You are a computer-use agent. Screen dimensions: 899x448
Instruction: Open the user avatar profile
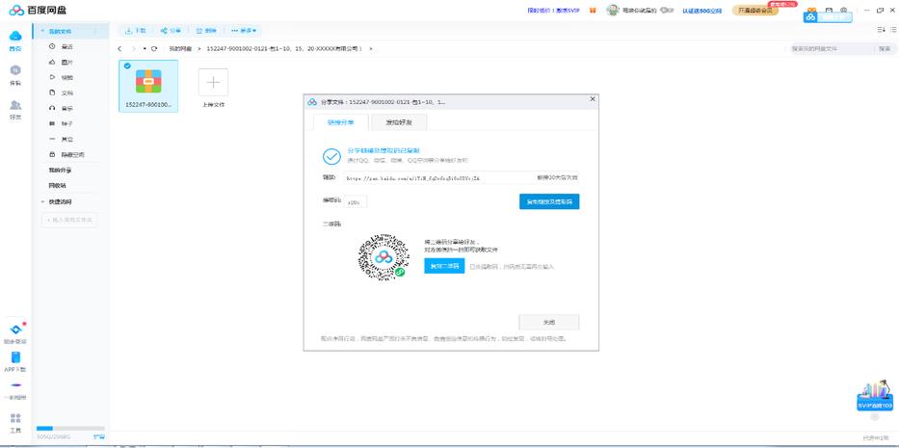613,11
